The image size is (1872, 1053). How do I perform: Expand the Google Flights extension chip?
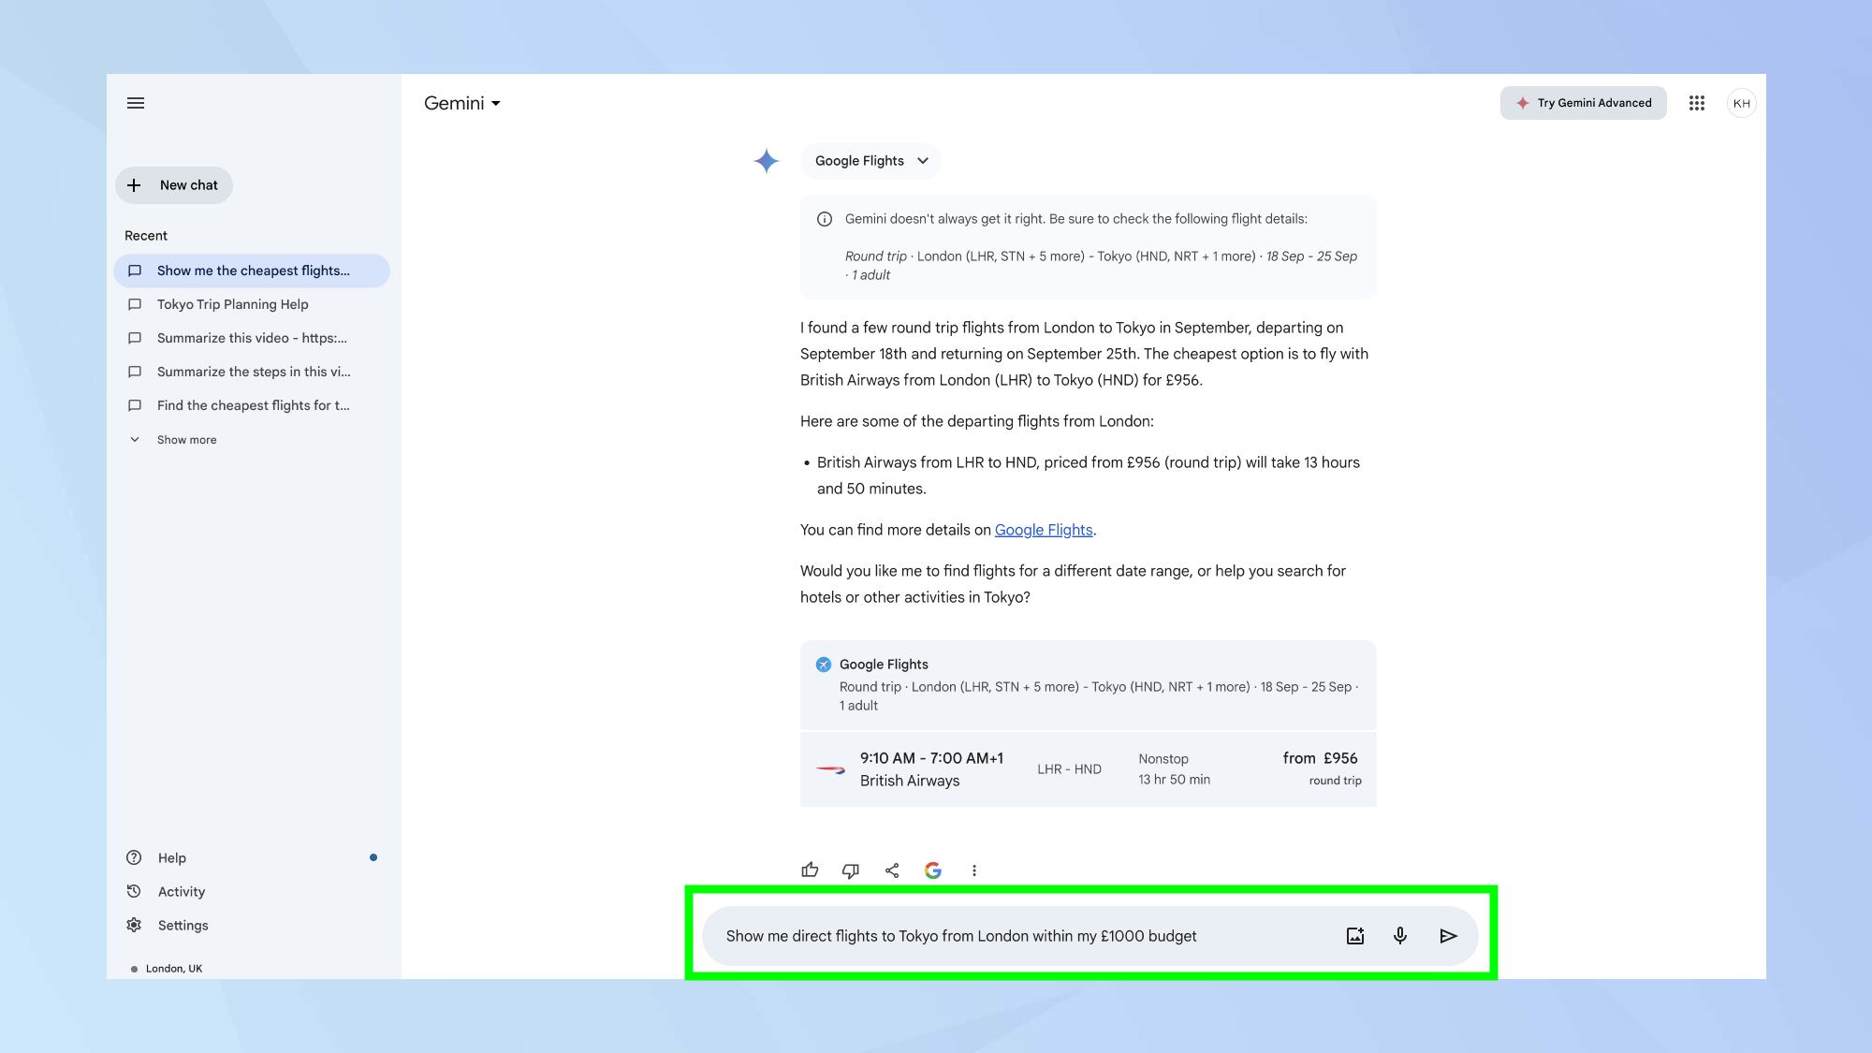[870, 161]
